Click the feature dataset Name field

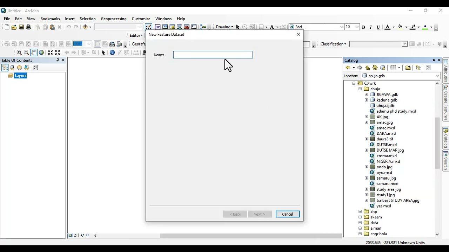(x=213, y=55)
